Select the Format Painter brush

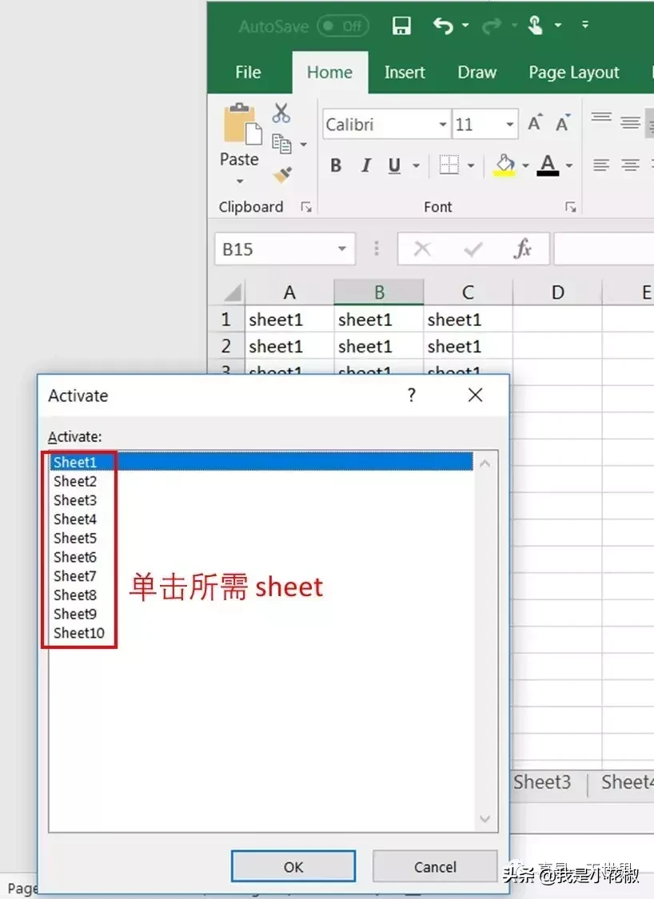point(282,174)
